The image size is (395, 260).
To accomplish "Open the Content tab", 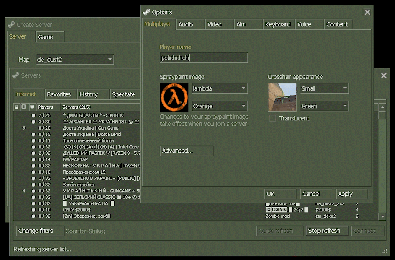I will [338, 24].
